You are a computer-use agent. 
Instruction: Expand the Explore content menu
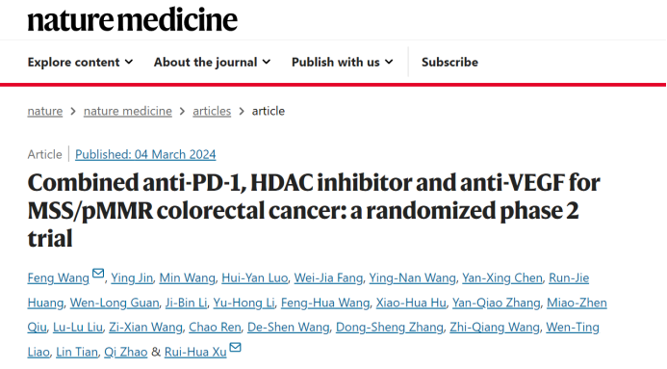pos(81,62)
